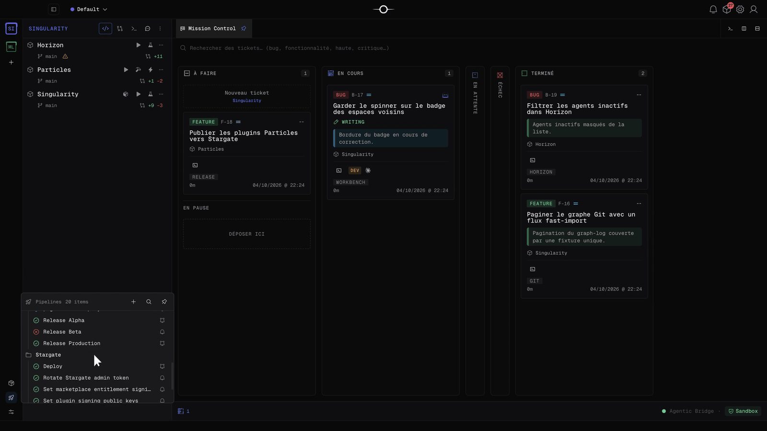Open the code view icon beside SINGULARITY
Image resolution: width=767 pixels, height=431 pixels.
[105, 29]
